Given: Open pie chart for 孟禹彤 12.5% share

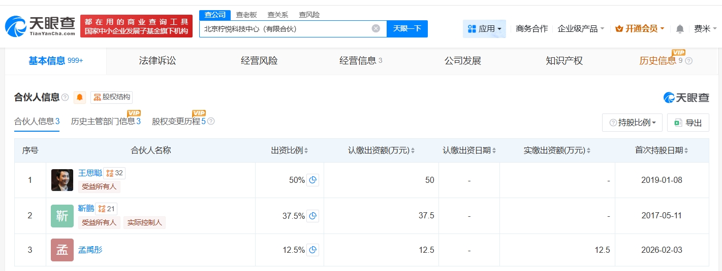Looking at the screenshot, I should click(x=313, y=250).
